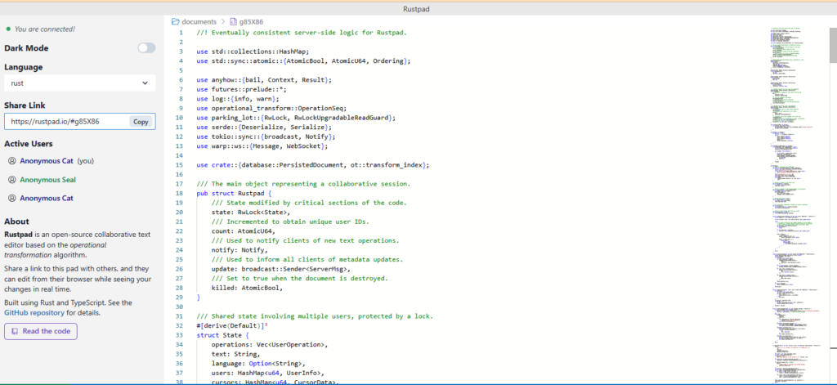Click the Anonymous Seal user entry

[x=48, y=180]
